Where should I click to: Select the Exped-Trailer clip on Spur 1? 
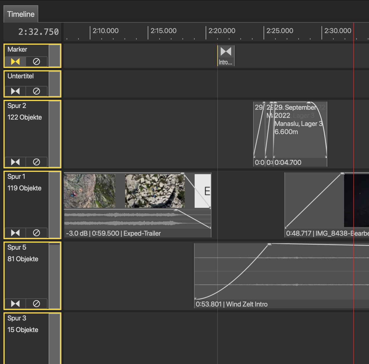(138, 205)
